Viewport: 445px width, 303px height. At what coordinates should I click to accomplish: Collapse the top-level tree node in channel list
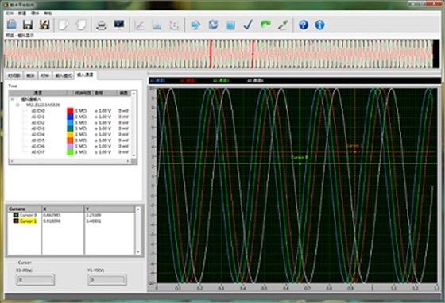click(x=12, y=99)
